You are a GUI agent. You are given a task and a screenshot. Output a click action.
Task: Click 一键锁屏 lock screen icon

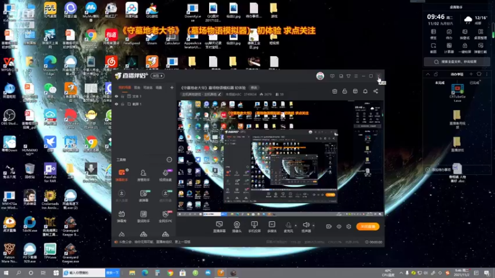pos(465,48)
